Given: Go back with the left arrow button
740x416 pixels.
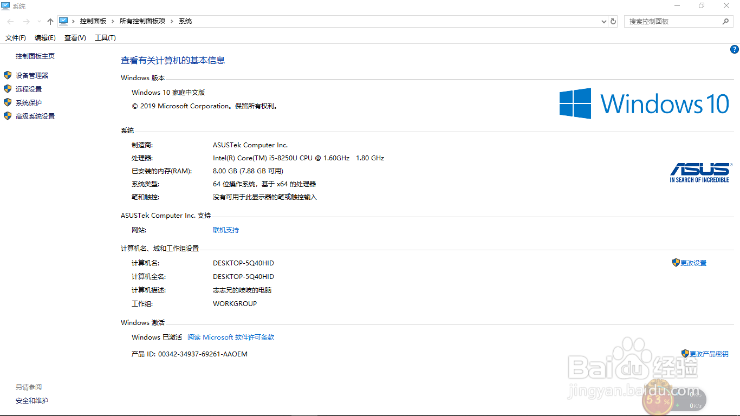Looking at the screenshot, I should tap(11, 21).
